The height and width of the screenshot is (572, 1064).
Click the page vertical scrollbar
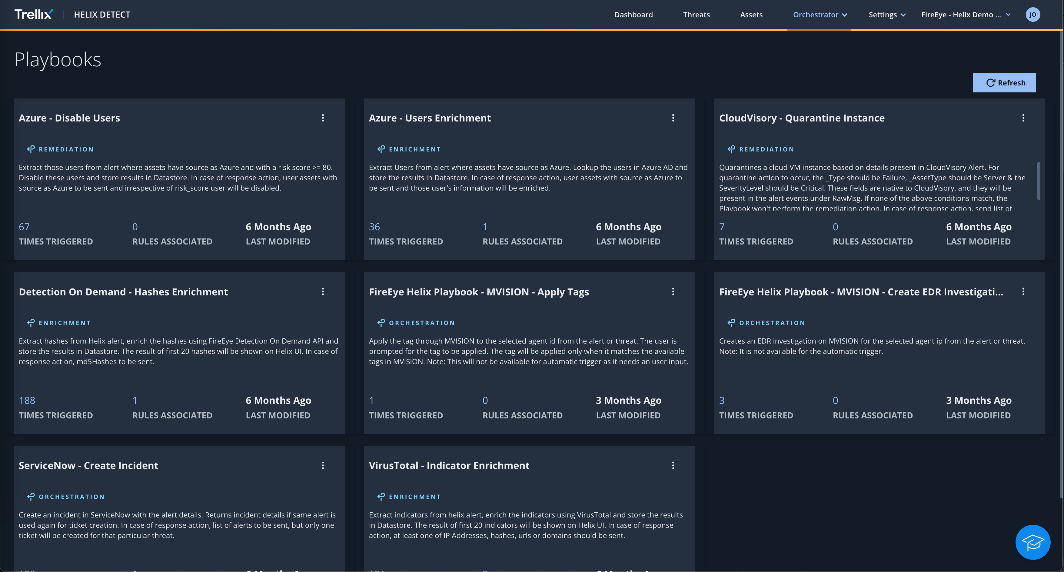coord(1062,264)
